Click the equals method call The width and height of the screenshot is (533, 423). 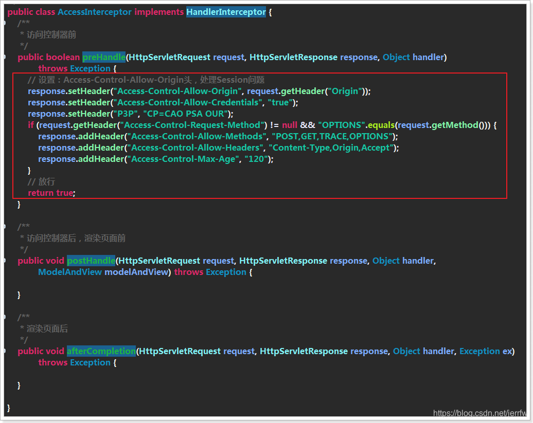tap(381, 125)
